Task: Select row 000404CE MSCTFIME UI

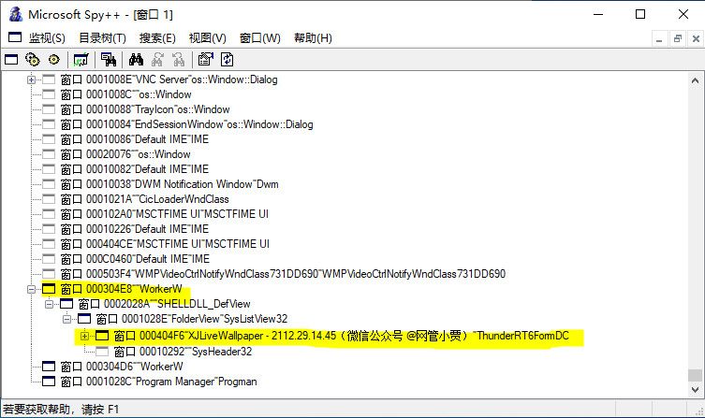Action: tap(165, 244)
